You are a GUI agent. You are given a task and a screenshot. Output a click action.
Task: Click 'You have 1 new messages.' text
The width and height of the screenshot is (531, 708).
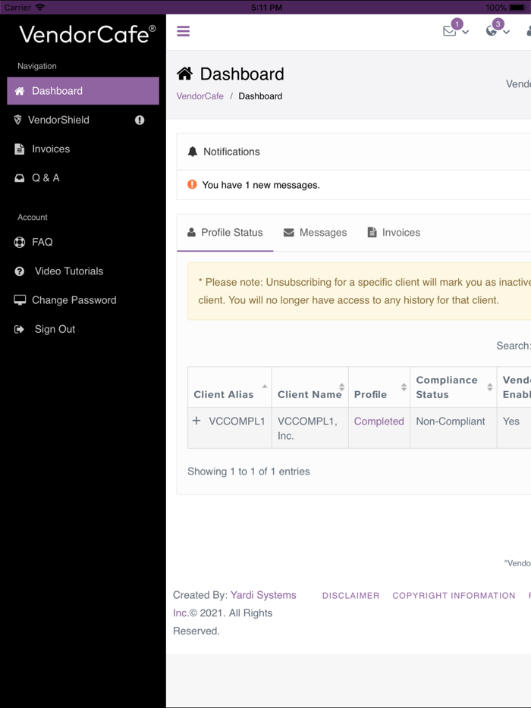[261, 185]
